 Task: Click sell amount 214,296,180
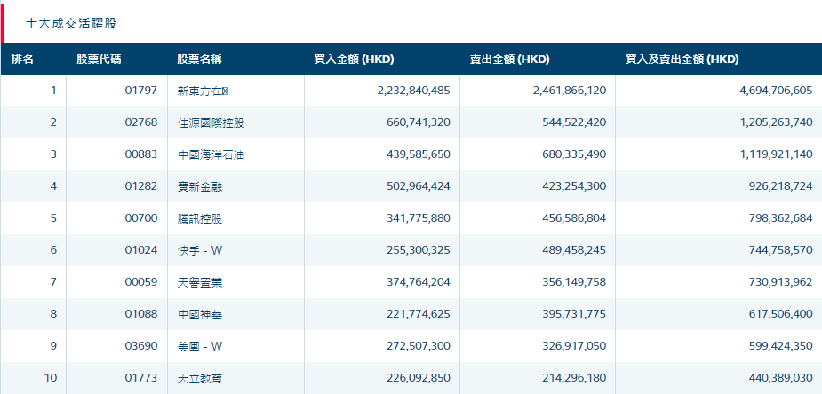pyautogui.click(x=575, y=378)
